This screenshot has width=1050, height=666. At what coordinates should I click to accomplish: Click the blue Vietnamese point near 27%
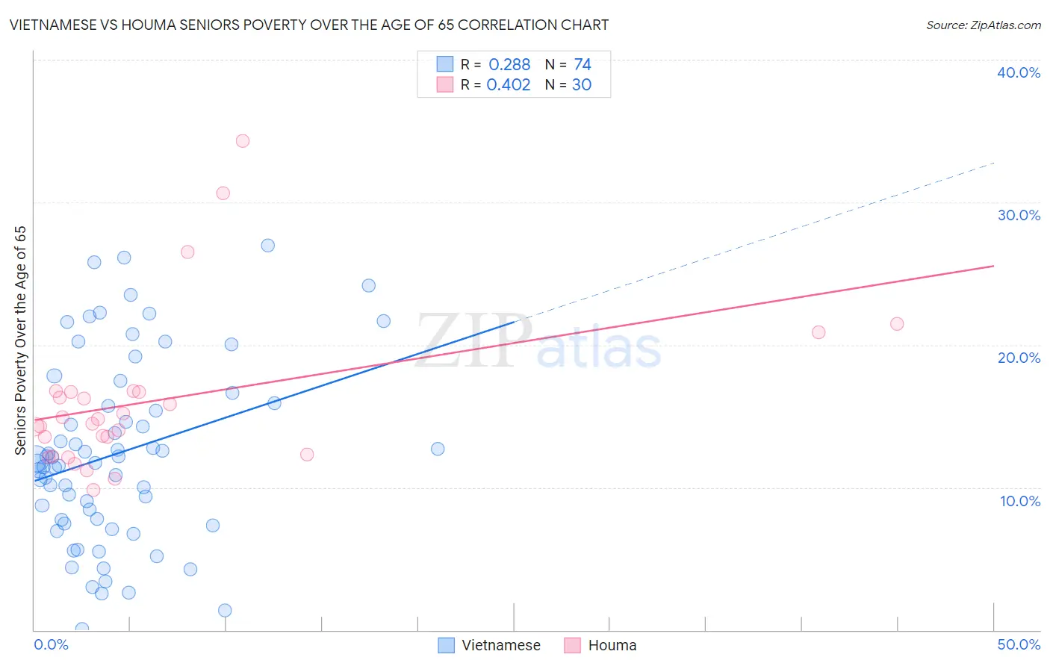coord(267,245)
